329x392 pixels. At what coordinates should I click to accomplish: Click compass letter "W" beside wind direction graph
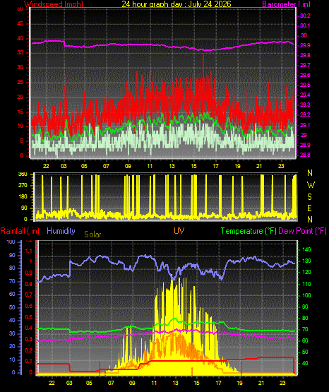pyautogui.click(x=311, y=185)
